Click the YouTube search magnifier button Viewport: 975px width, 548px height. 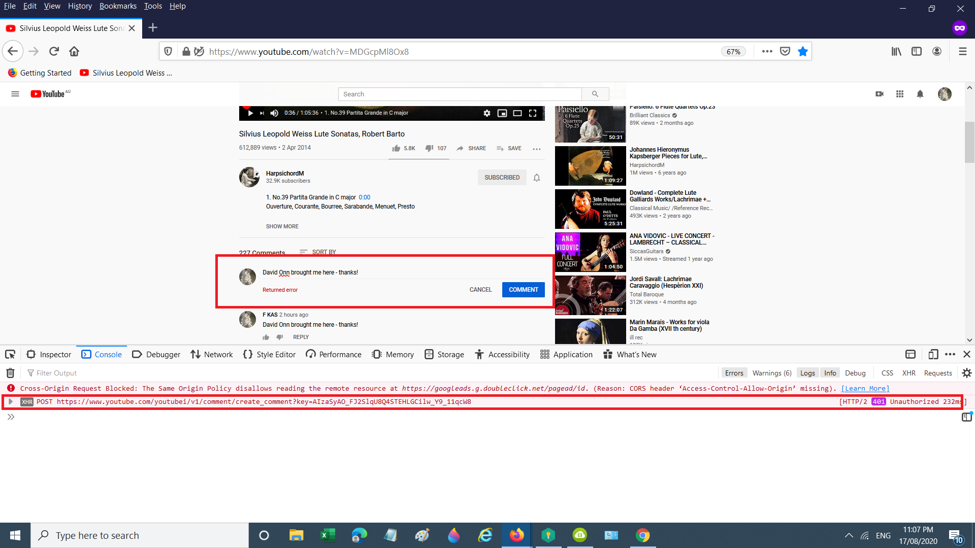(595, 94)
